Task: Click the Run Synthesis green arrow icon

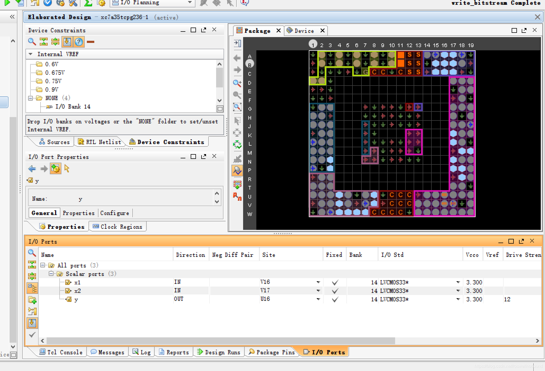Action: click(x=7, y=3)
